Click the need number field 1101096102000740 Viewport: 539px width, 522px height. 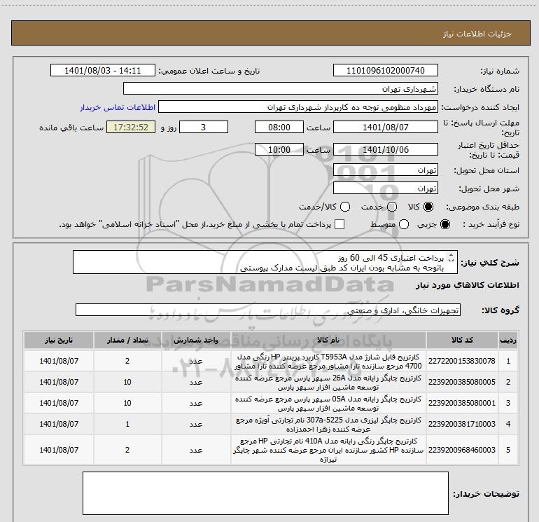[385, 70]
